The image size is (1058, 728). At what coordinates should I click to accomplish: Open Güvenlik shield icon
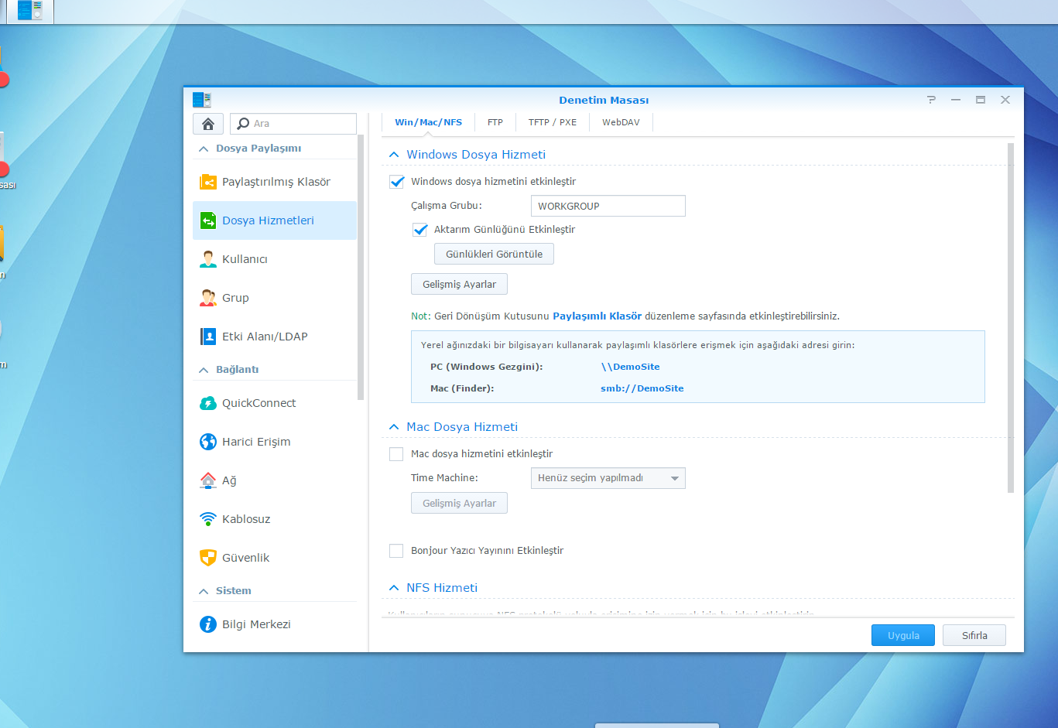208,558
